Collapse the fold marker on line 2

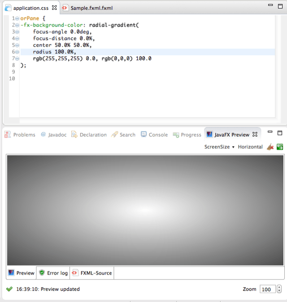(17, 25)
